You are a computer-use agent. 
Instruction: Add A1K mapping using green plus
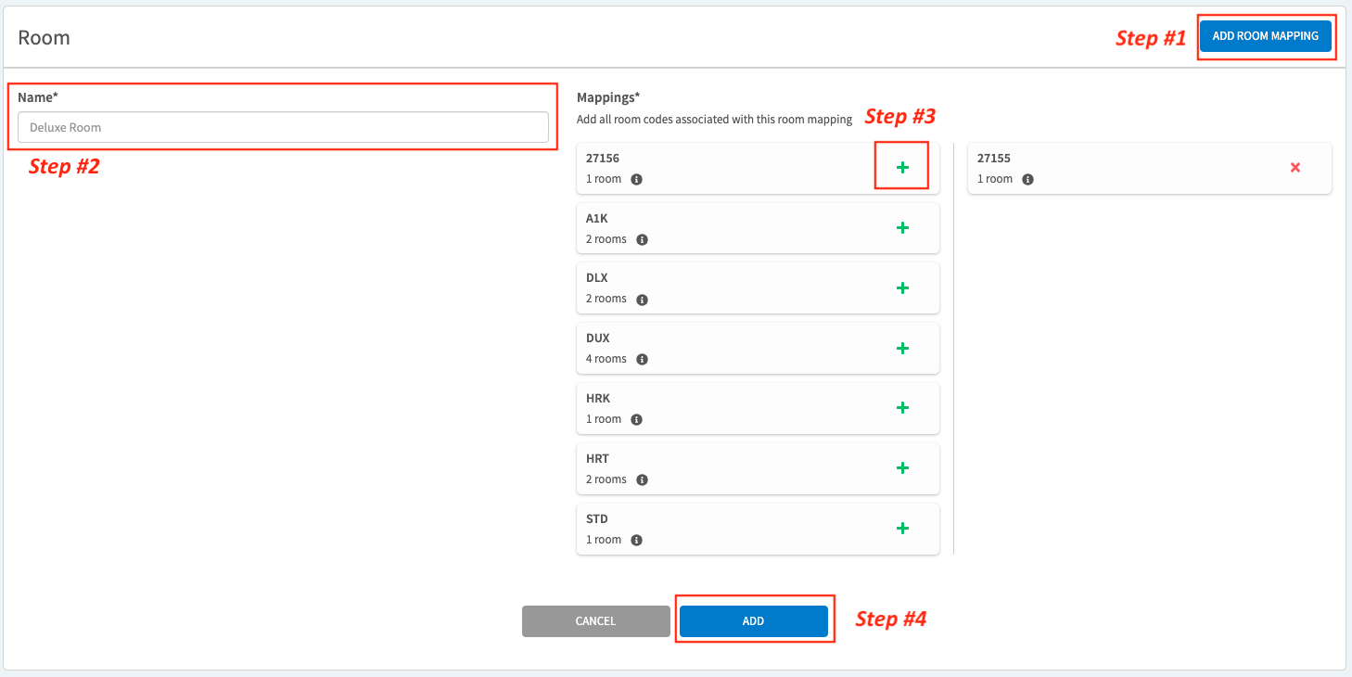point(902,228)
